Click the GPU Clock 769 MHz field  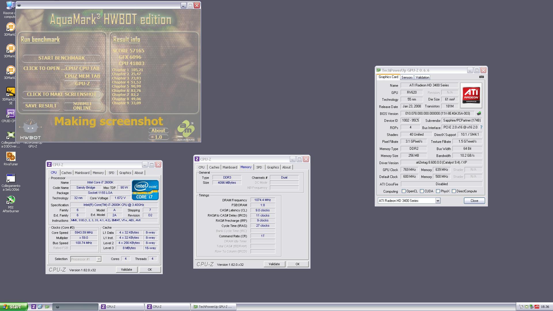click(409, 170)
